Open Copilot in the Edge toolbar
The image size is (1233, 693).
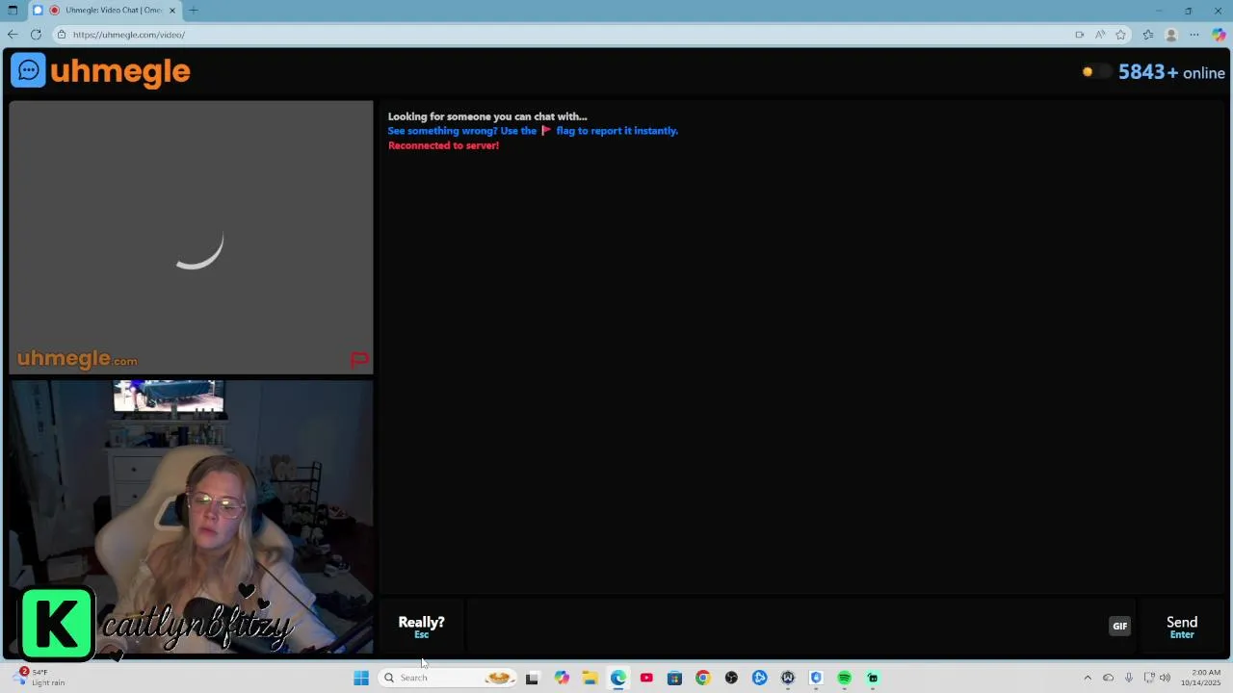[x=1219, y=35]
